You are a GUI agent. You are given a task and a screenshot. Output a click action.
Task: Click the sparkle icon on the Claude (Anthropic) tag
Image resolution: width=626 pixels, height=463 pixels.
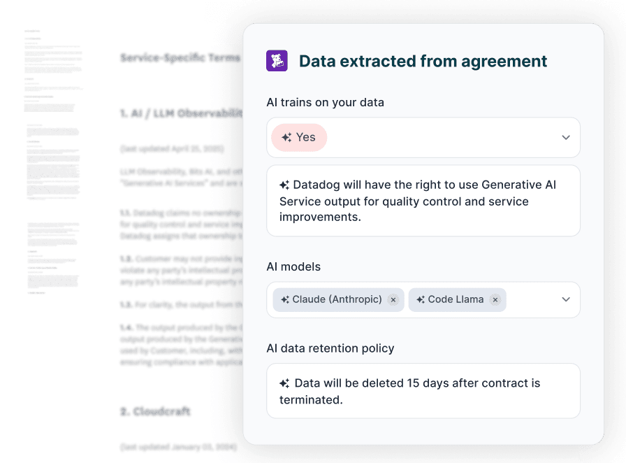tap(284, 299)
